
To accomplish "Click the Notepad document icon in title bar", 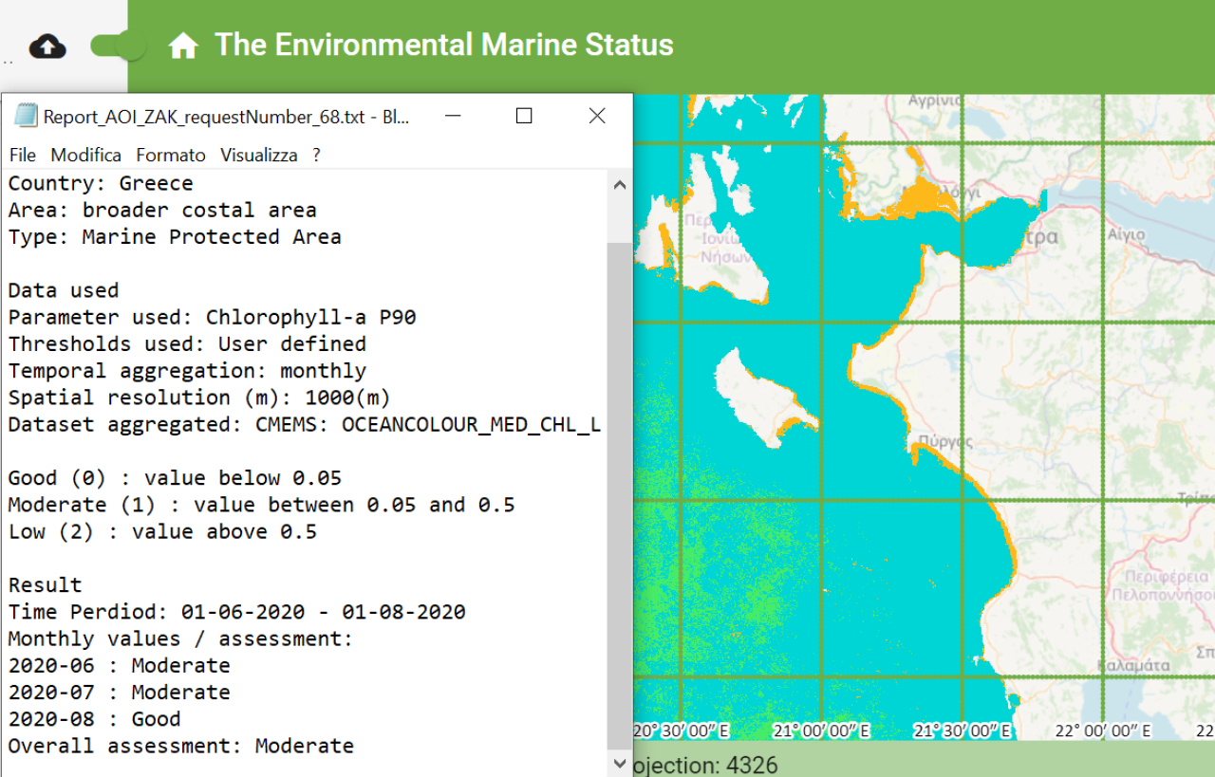I will (x=27, y=117).
